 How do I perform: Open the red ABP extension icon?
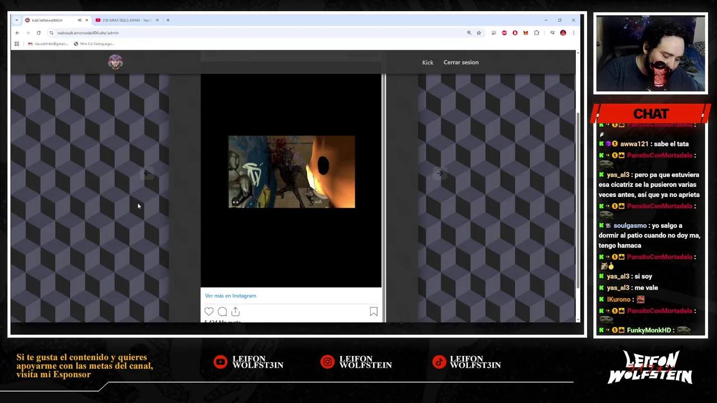pos(504,33)
